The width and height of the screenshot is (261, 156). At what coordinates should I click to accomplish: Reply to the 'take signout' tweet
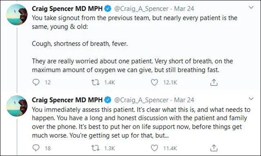pyautogui.click(x=36, y=82)
